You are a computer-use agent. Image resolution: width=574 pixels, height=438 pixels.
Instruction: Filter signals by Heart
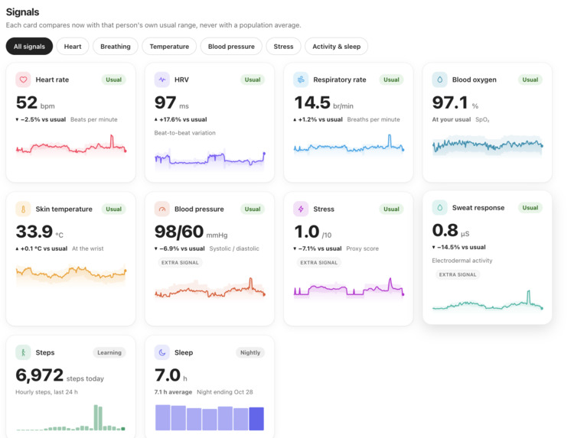click(73, 47)
